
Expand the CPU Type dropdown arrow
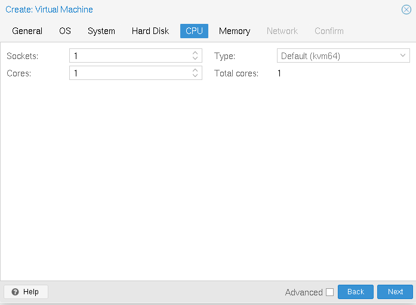click(403, 56)
